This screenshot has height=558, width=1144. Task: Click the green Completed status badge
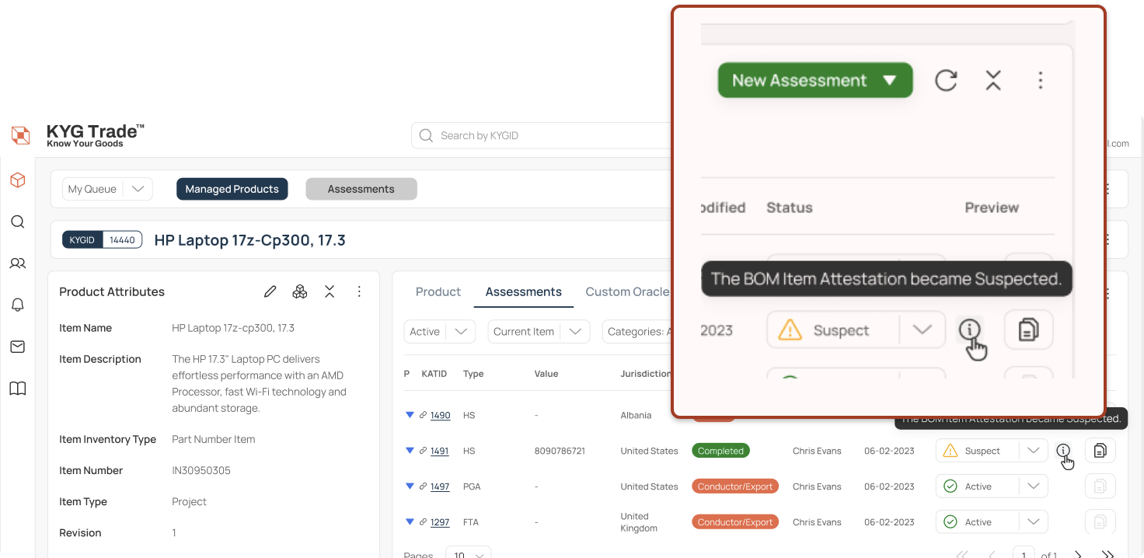[x=720, y=451]
